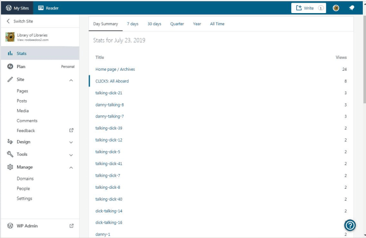
Task: Collapse the Manage section chevron
Action: point(71,168)
